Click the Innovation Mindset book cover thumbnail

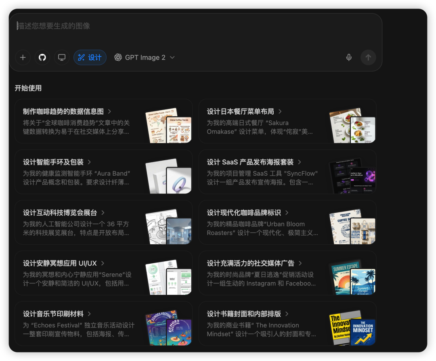[352, 328]
